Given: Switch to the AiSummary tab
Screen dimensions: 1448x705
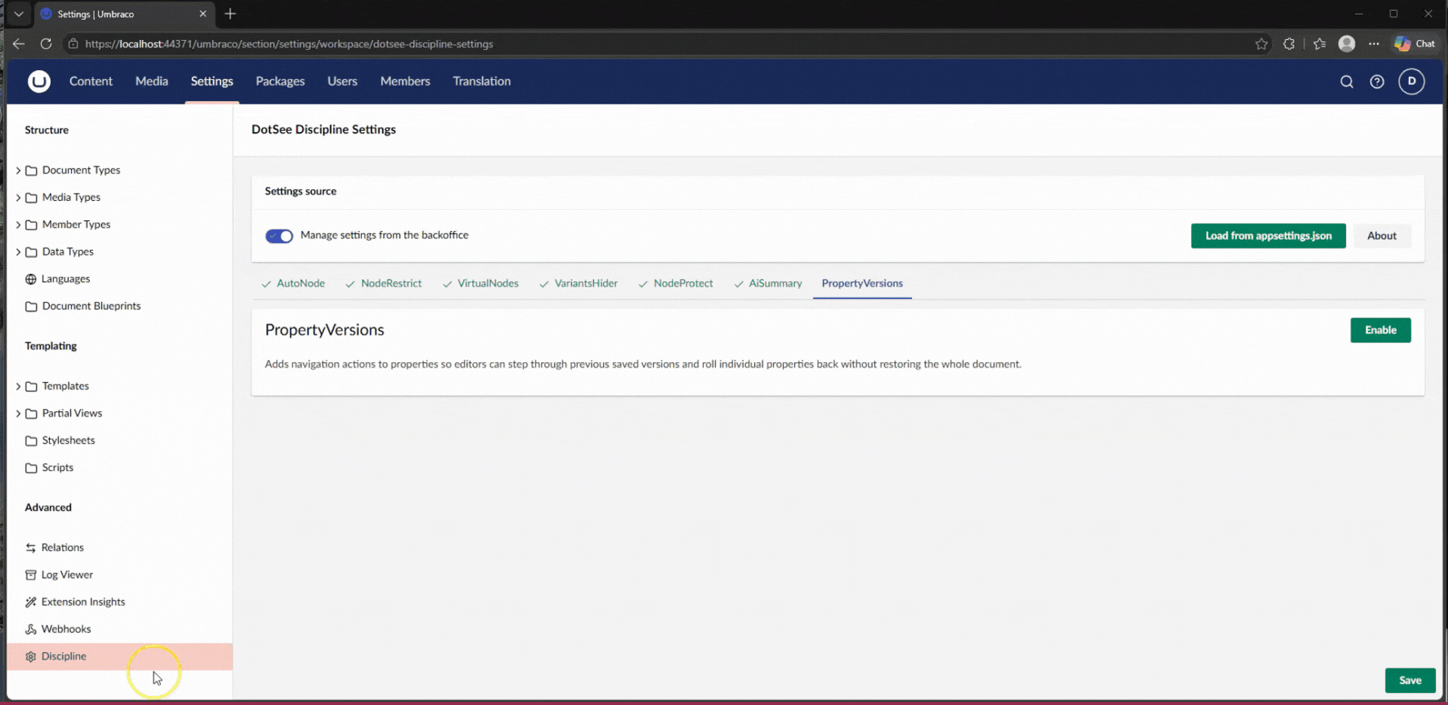Looking at the screenshot, I should (x=768, y=284).
